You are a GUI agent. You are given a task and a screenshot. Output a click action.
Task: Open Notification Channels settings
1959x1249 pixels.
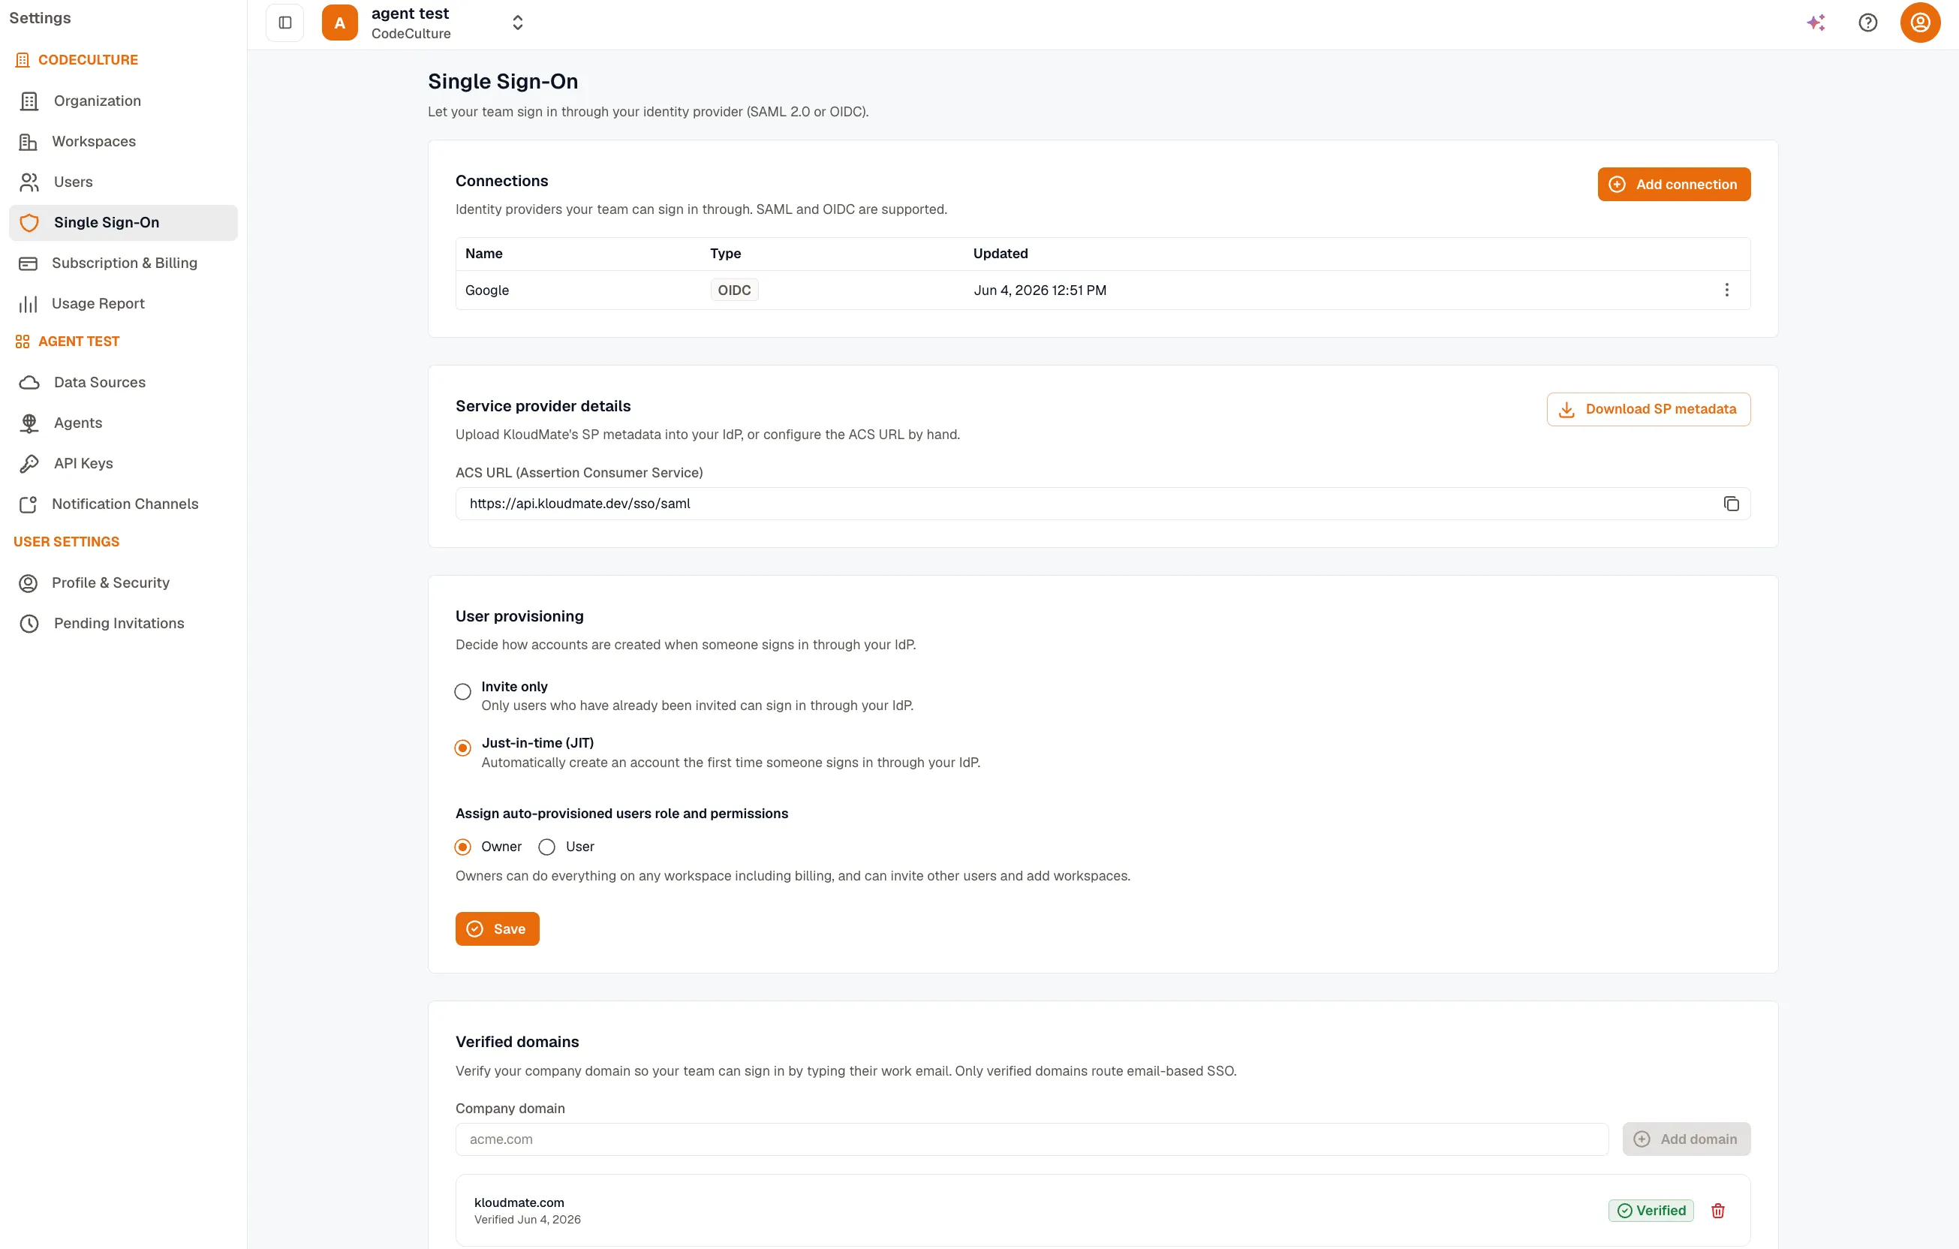124,504
